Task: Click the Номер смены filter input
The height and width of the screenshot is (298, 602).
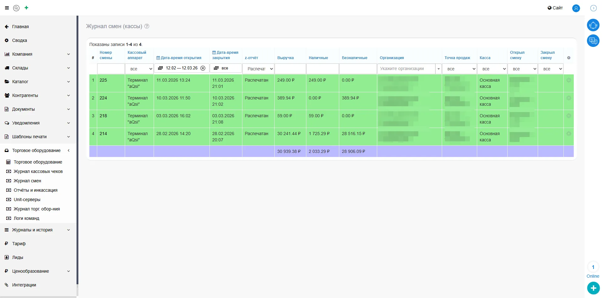Action: coord(111,69)
